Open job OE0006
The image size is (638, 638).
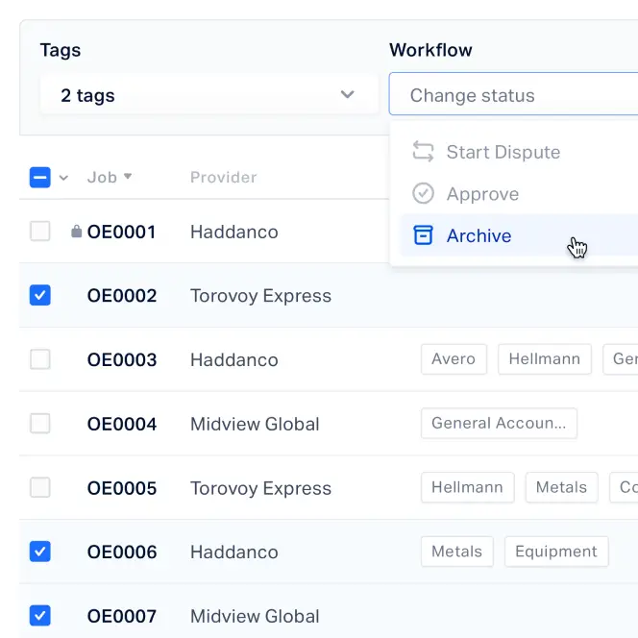[x=122, y=552]
